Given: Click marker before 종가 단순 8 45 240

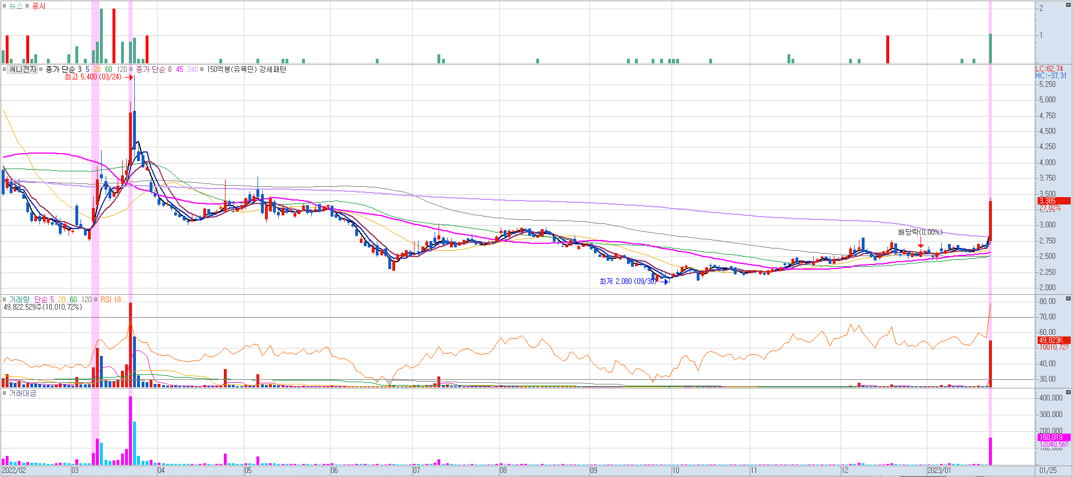Looking at the screenshot, I should pyautogui.click(x=131, y=69).
